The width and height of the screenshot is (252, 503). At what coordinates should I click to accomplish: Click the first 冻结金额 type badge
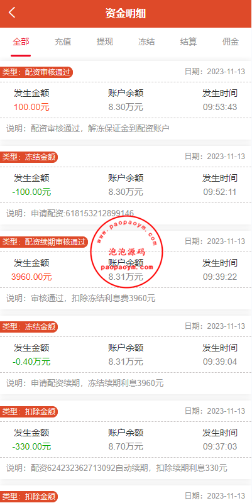(x=29, y=157)
